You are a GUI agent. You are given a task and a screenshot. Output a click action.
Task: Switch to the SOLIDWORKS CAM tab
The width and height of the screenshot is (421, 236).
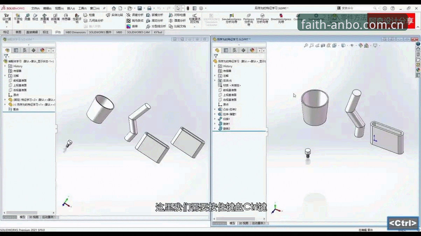coord(138,32)
